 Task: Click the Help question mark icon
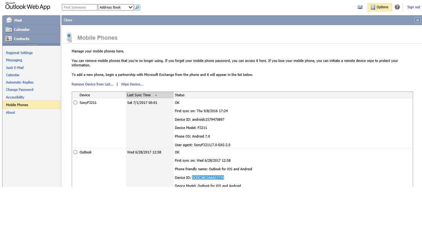397,7
